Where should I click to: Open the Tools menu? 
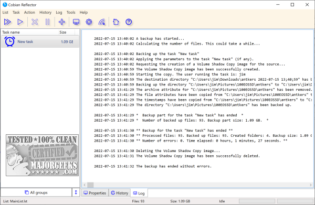(71, 13)
